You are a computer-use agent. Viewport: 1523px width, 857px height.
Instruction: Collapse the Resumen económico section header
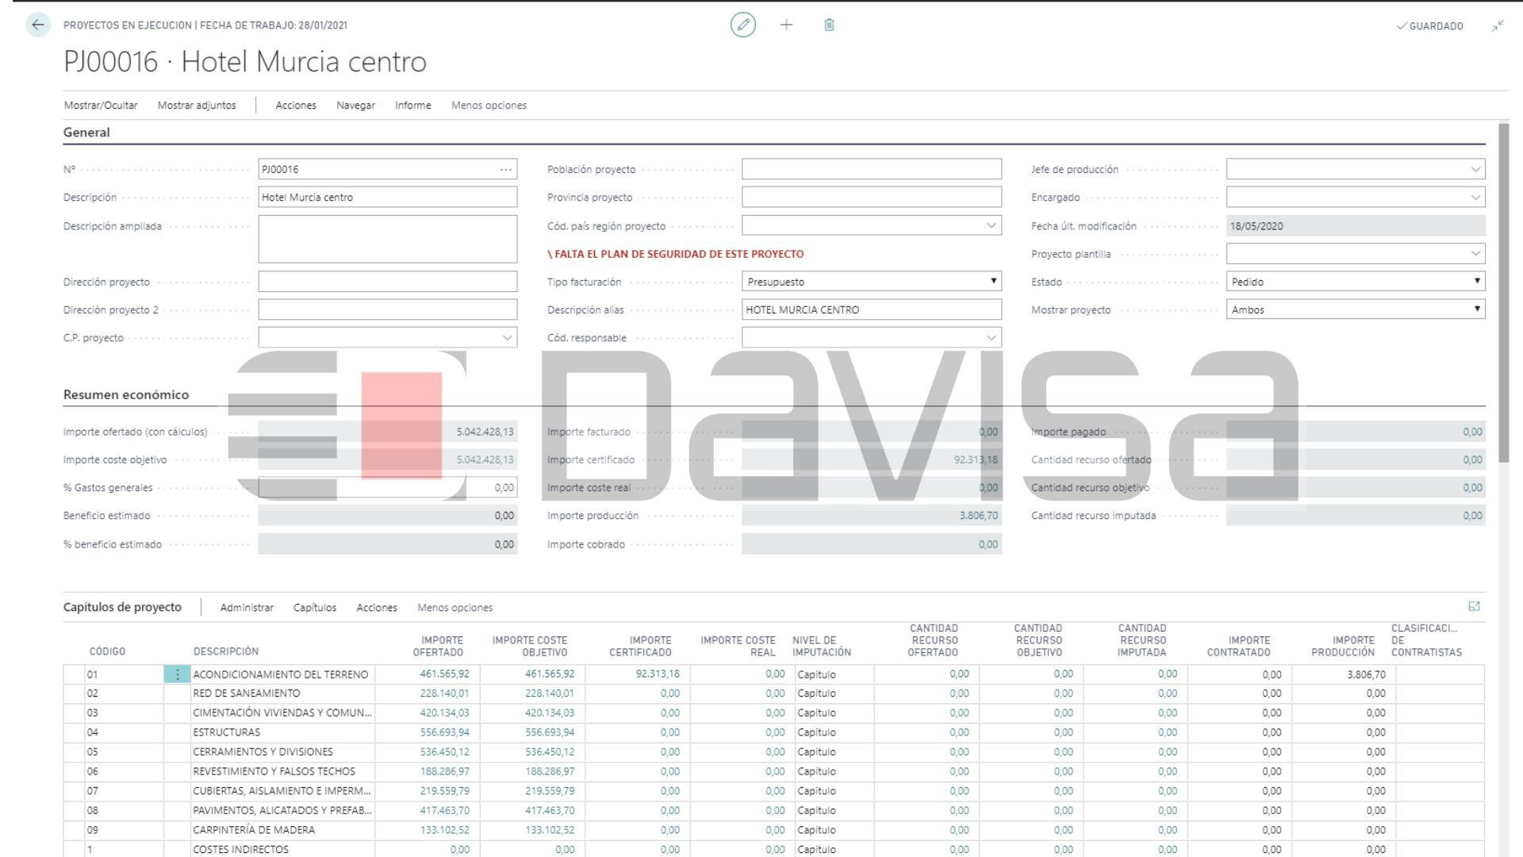click(x=126, y=394)
